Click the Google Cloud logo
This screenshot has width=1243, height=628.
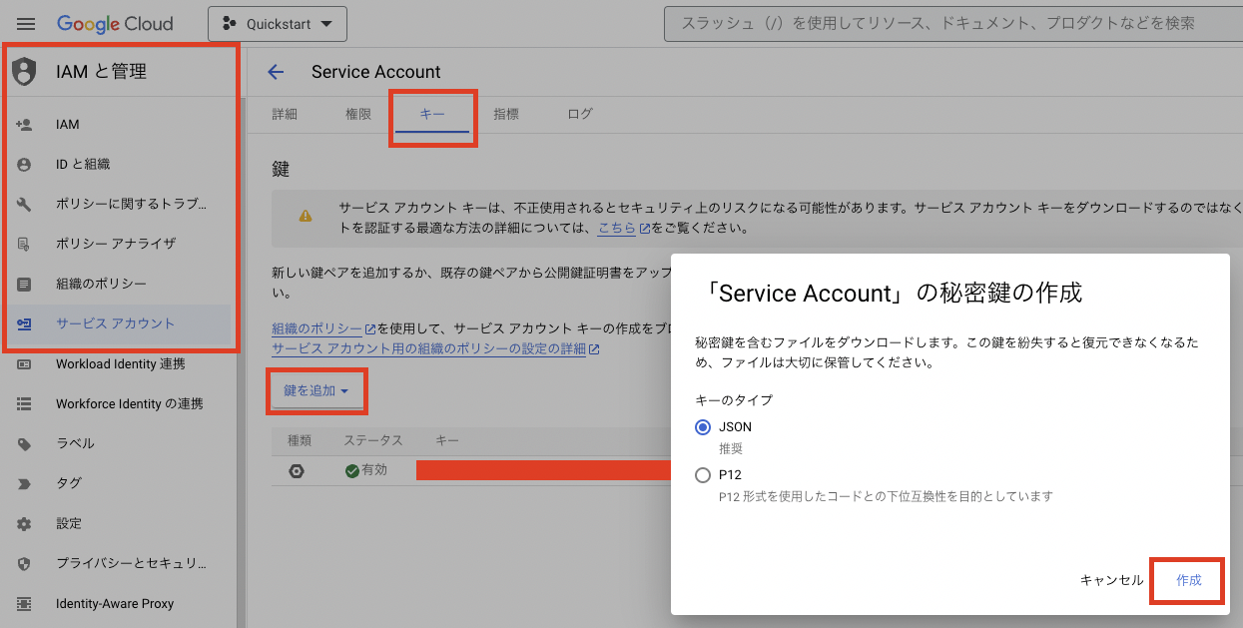115,23
